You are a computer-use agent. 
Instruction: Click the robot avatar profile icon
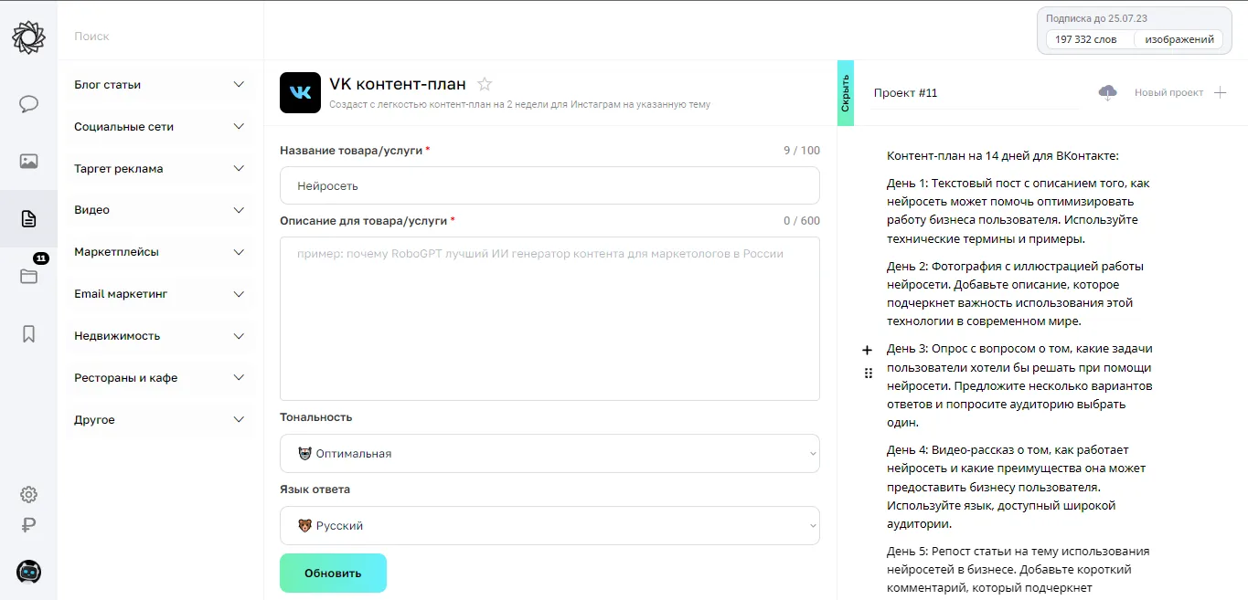click(x=28, y=572)
